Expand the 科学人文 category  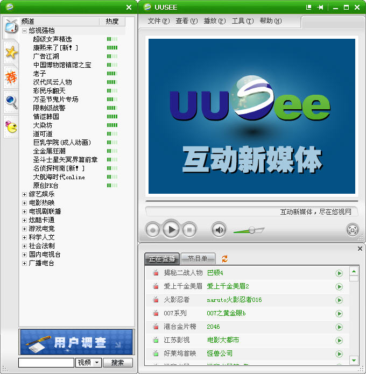coord(24,237)
